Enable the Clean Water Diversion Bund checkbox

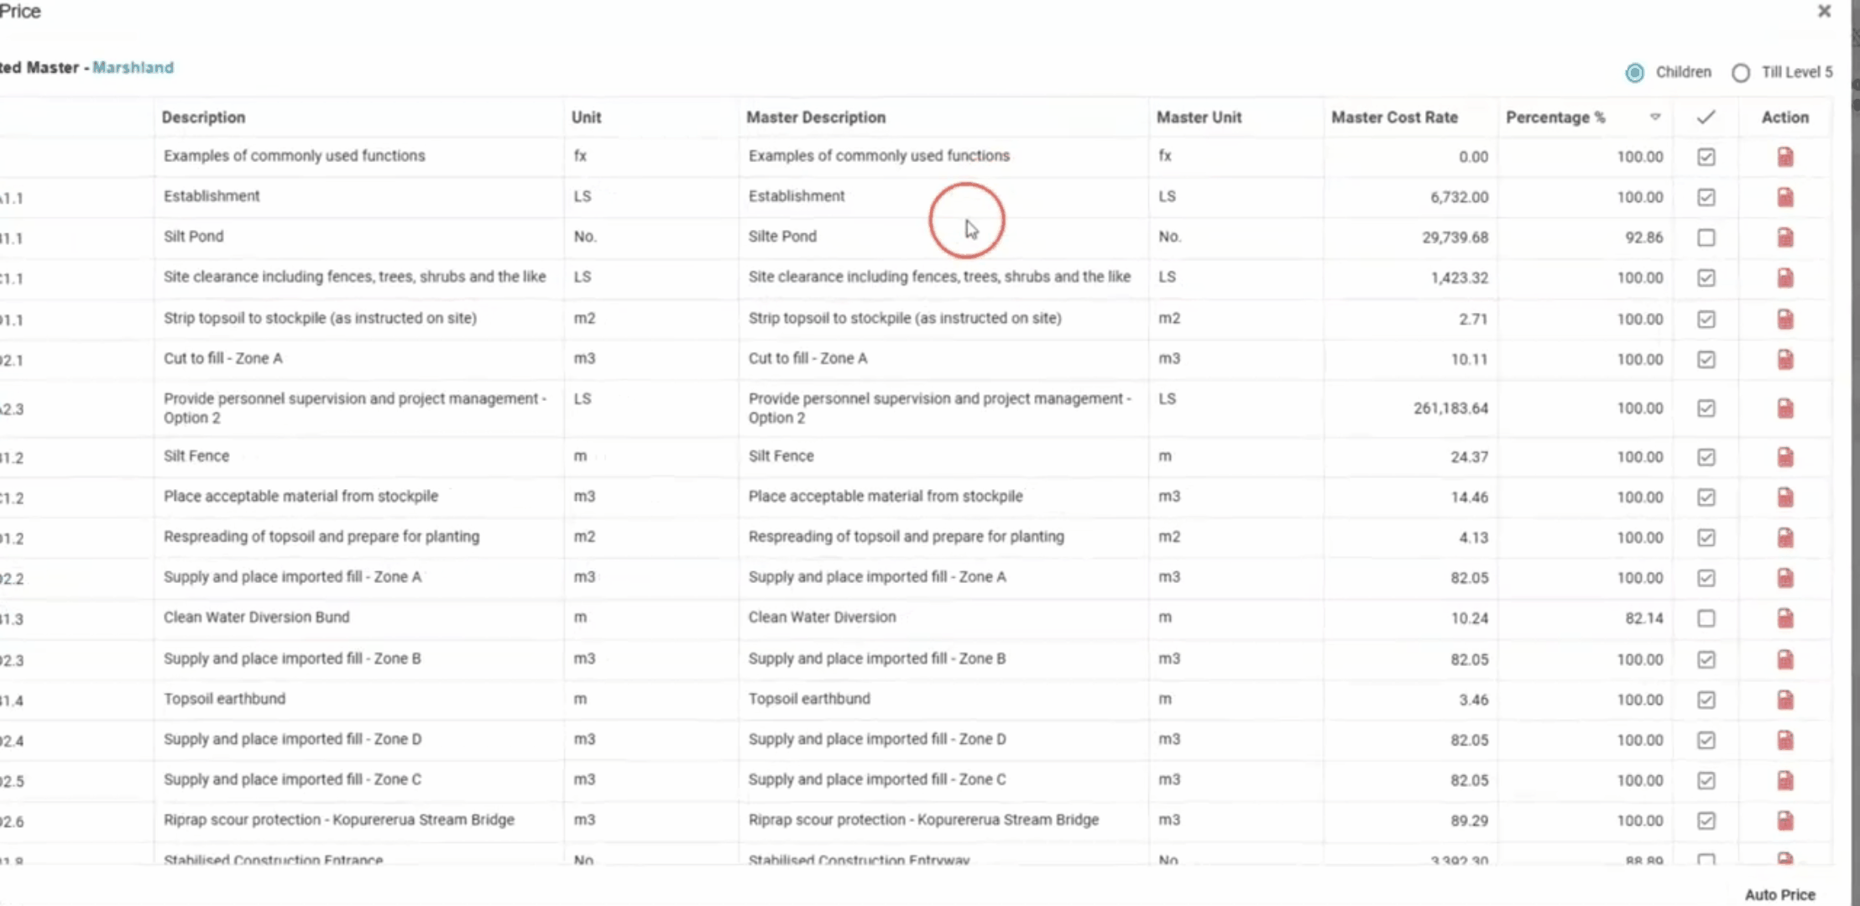(x=1706, y=618)
